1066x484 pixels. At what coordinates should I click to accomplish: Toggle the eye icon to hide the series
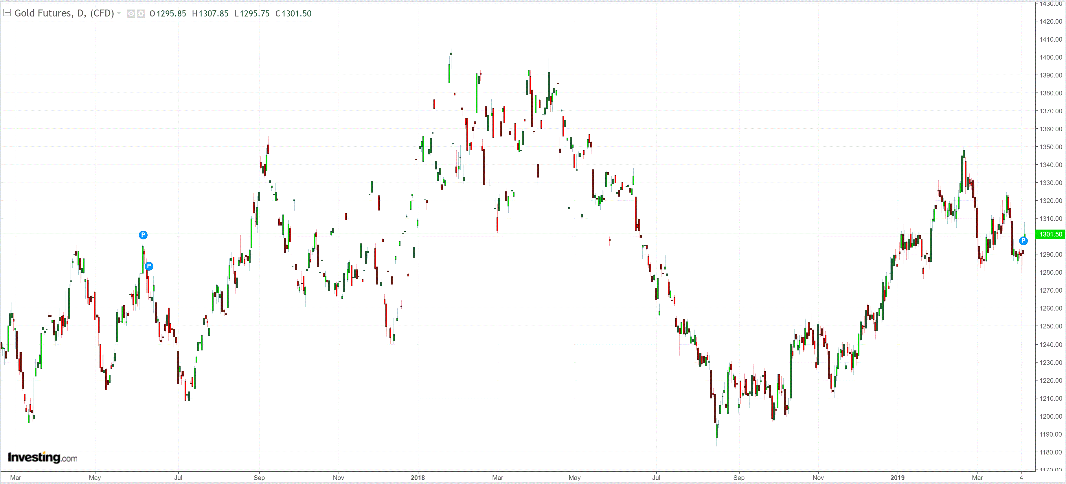coord(131,14)
